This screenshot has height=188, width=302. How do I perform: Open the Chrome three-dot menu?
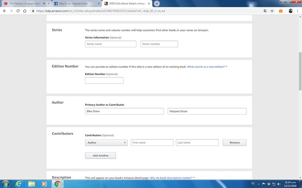297,11
